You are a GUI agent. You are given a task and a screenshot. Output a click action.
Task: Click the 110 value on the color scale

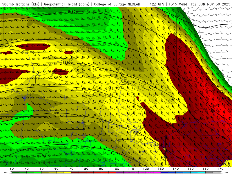131,169
